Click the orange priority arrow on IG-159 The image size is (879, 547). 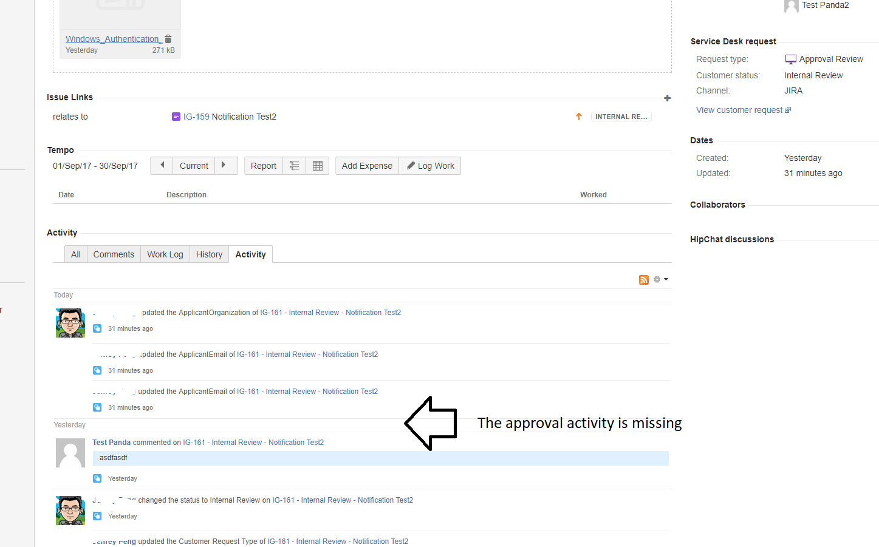[579, 117]
